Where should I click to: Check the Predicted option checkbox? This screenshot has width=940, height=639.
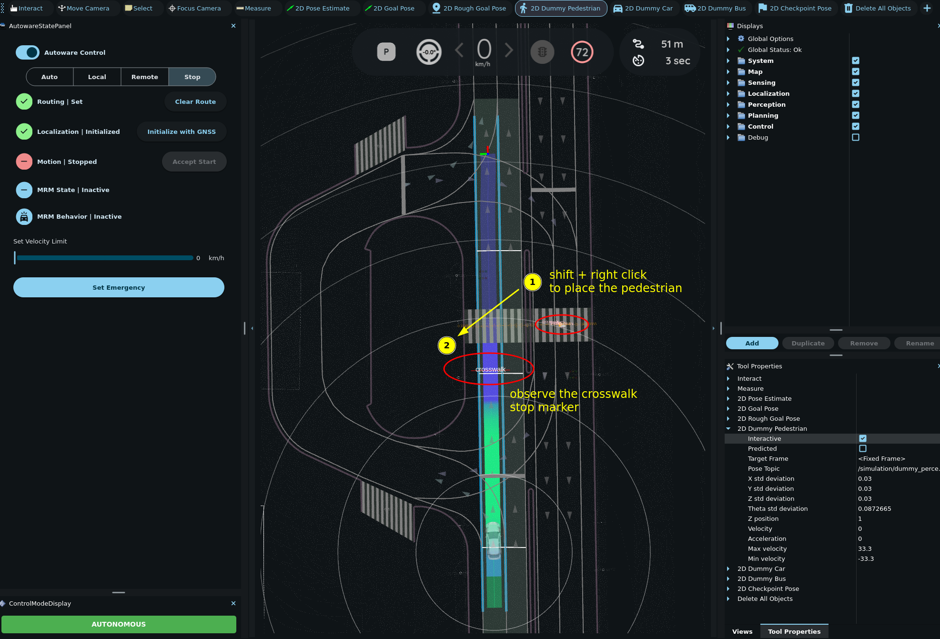(862, 448)
